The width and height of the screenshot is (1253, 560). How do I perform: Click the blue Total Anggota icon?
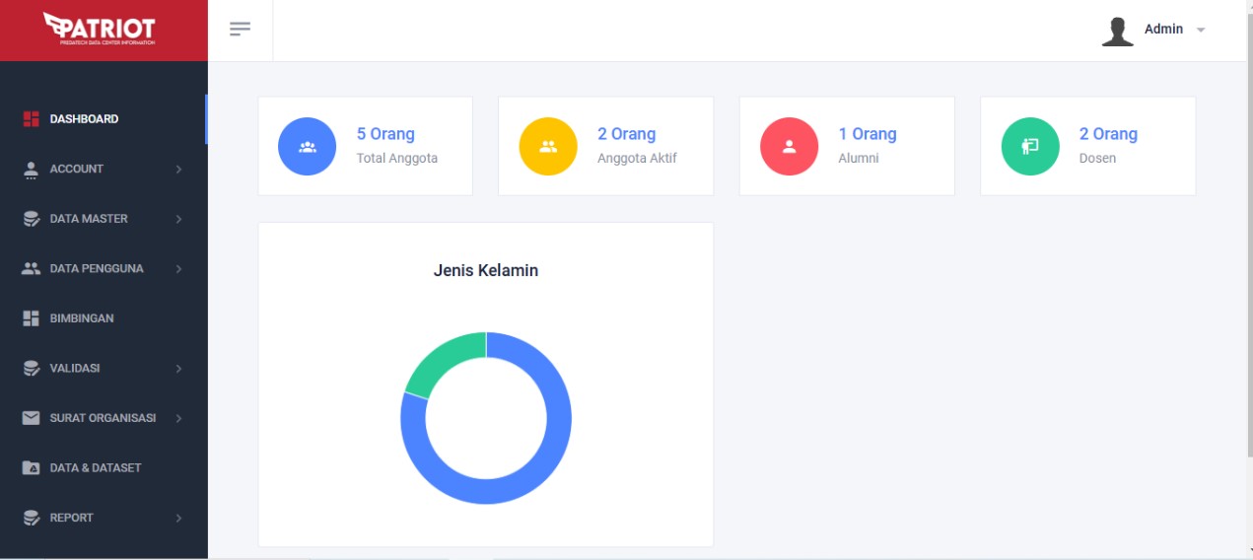[x=307, y=147]
